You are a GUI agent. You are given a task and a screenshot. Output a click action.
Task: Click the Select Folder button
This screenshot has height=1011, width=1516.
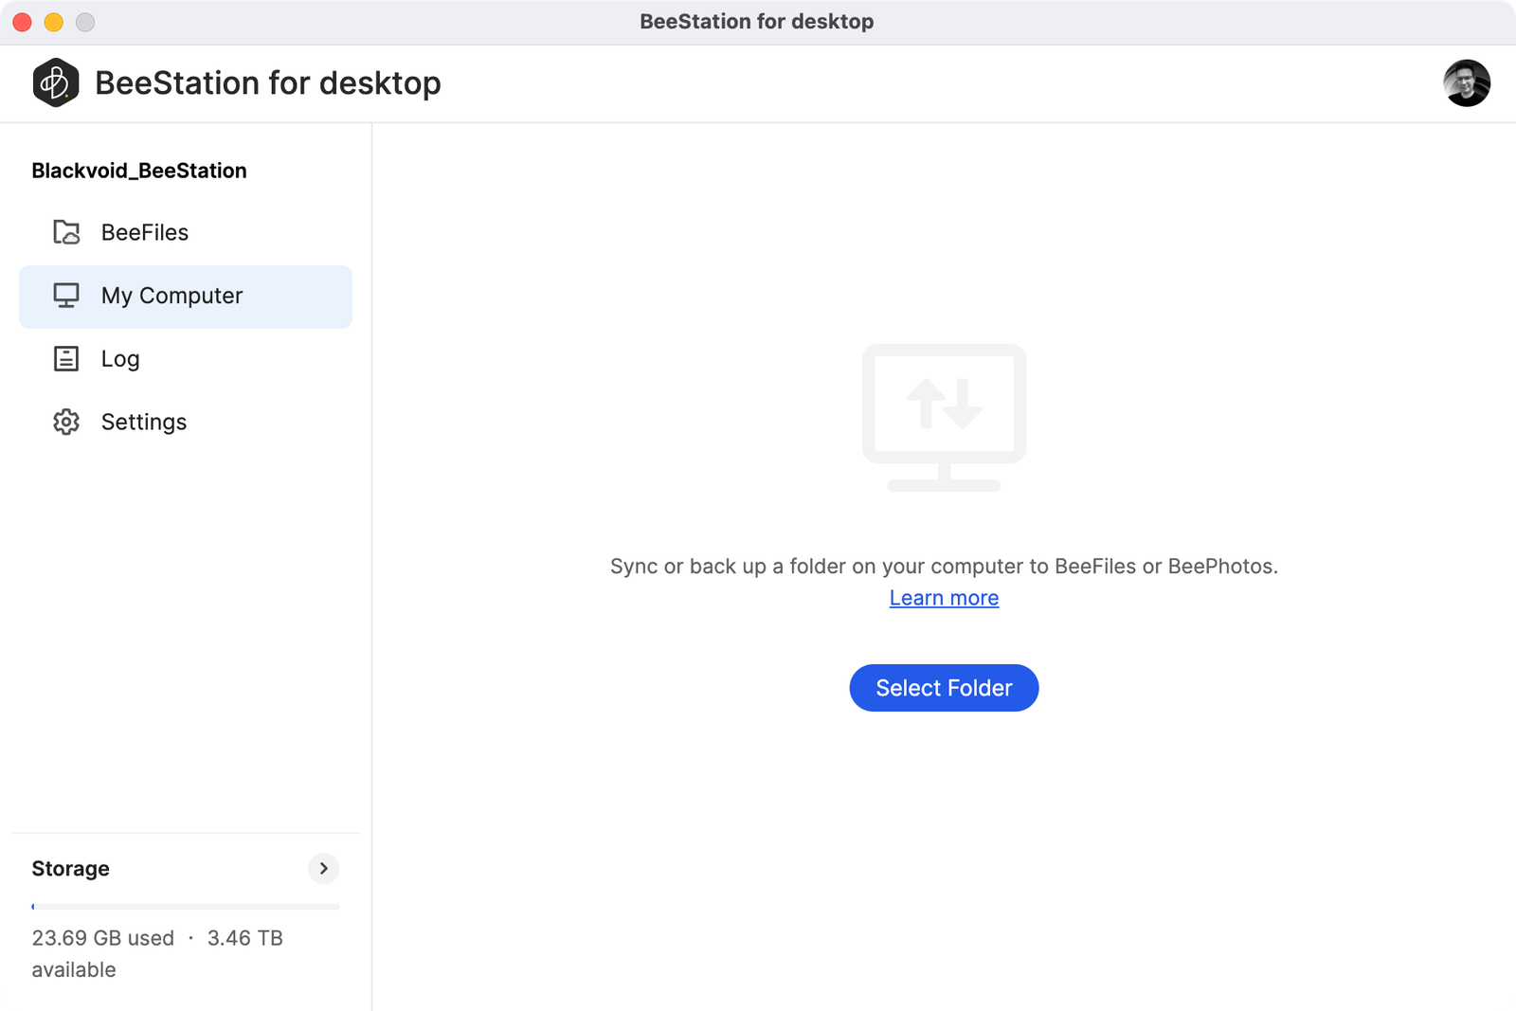(x=944, y=688)
